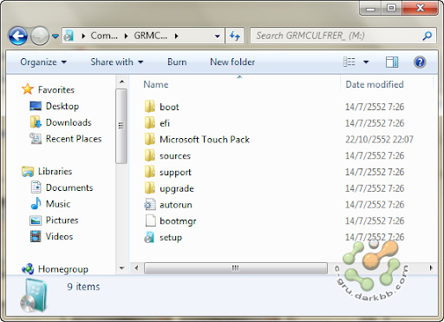The height and width of the screenshot is (322, 444).
Task: Select the autorun file icon
Action: tap(150, 204)
